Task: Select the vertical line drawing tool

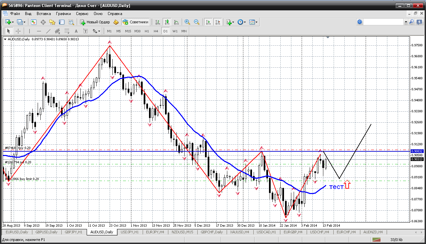Action: 29,31
